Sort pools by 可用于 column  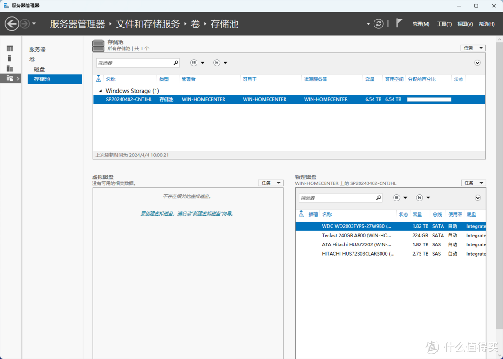click(x=250, y=79)
